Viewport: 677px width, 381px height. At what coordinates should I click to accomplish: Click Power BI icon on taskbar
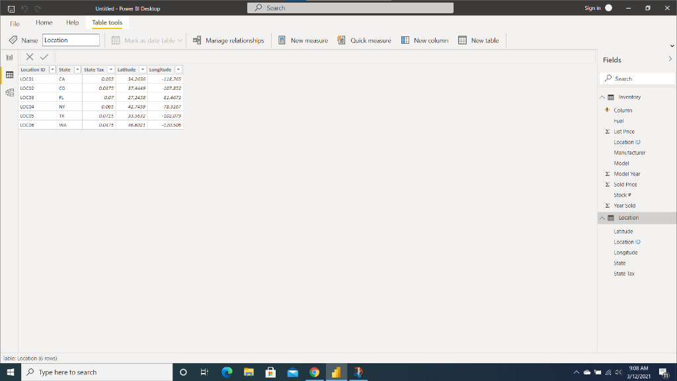pyautogui.click(x=337, y=372)
